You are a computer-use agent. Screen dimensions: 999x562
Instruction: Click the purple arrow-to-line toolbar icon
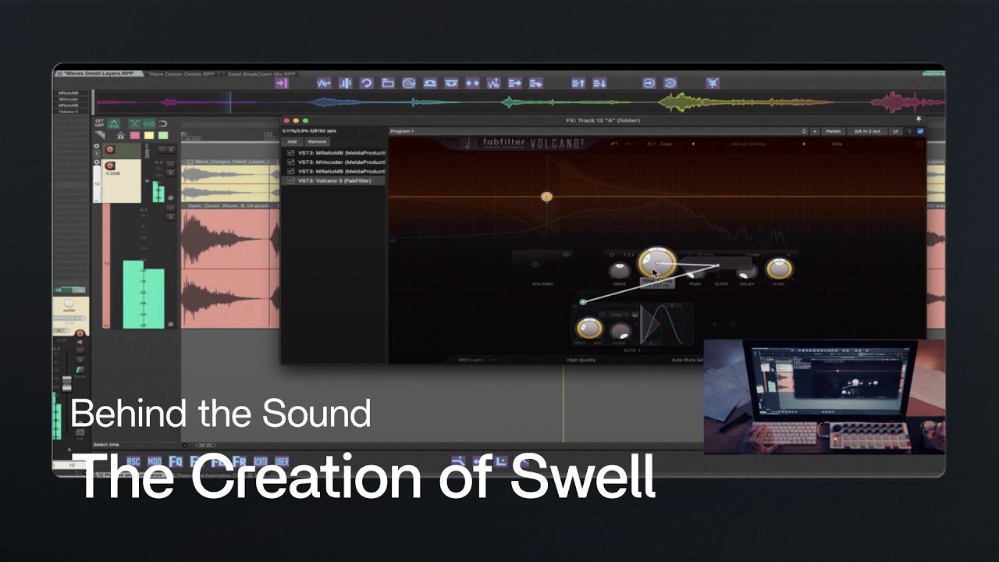point(282,83)
